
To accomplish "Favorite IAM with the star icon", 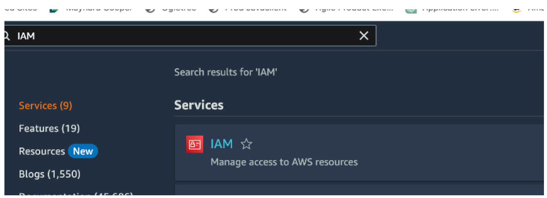I will tap(246, 144).
